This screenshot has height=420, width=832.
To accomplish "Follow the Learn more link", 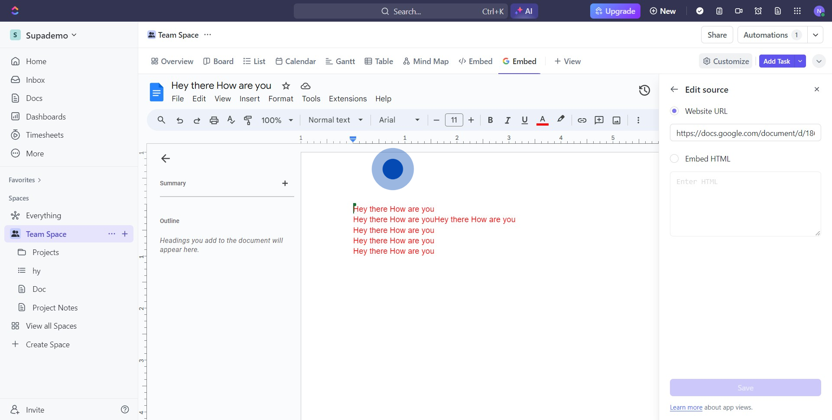I will [x=686, y=407].
